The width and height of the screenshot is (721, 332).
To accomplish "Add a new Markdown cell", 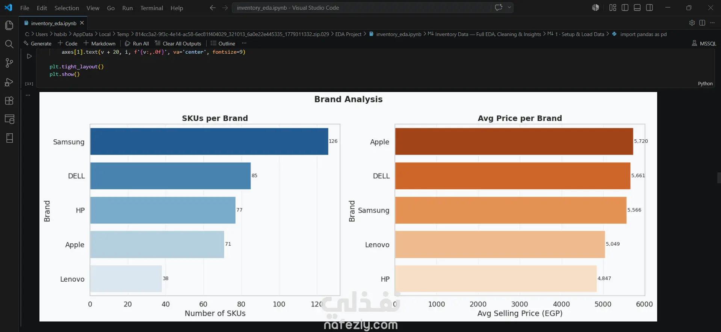I will [x=100, y=44].
